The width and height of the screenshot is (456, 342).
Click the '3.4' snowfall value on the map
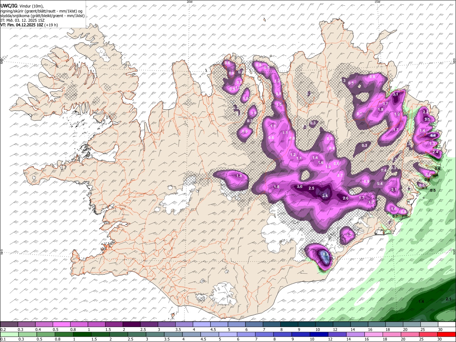click(x=325, y=196)
